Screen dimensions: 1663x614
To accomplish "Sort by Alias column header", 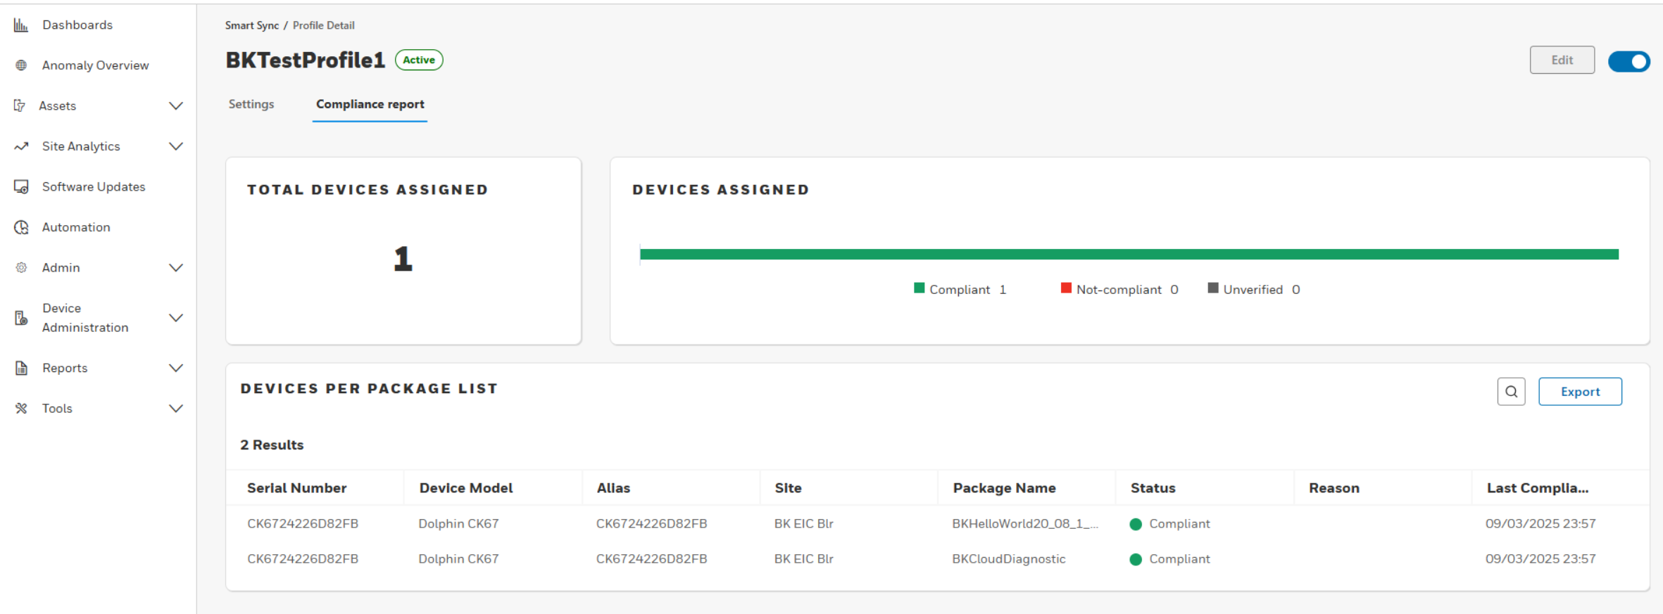I will pyautogui.click(x=613, y=488).
